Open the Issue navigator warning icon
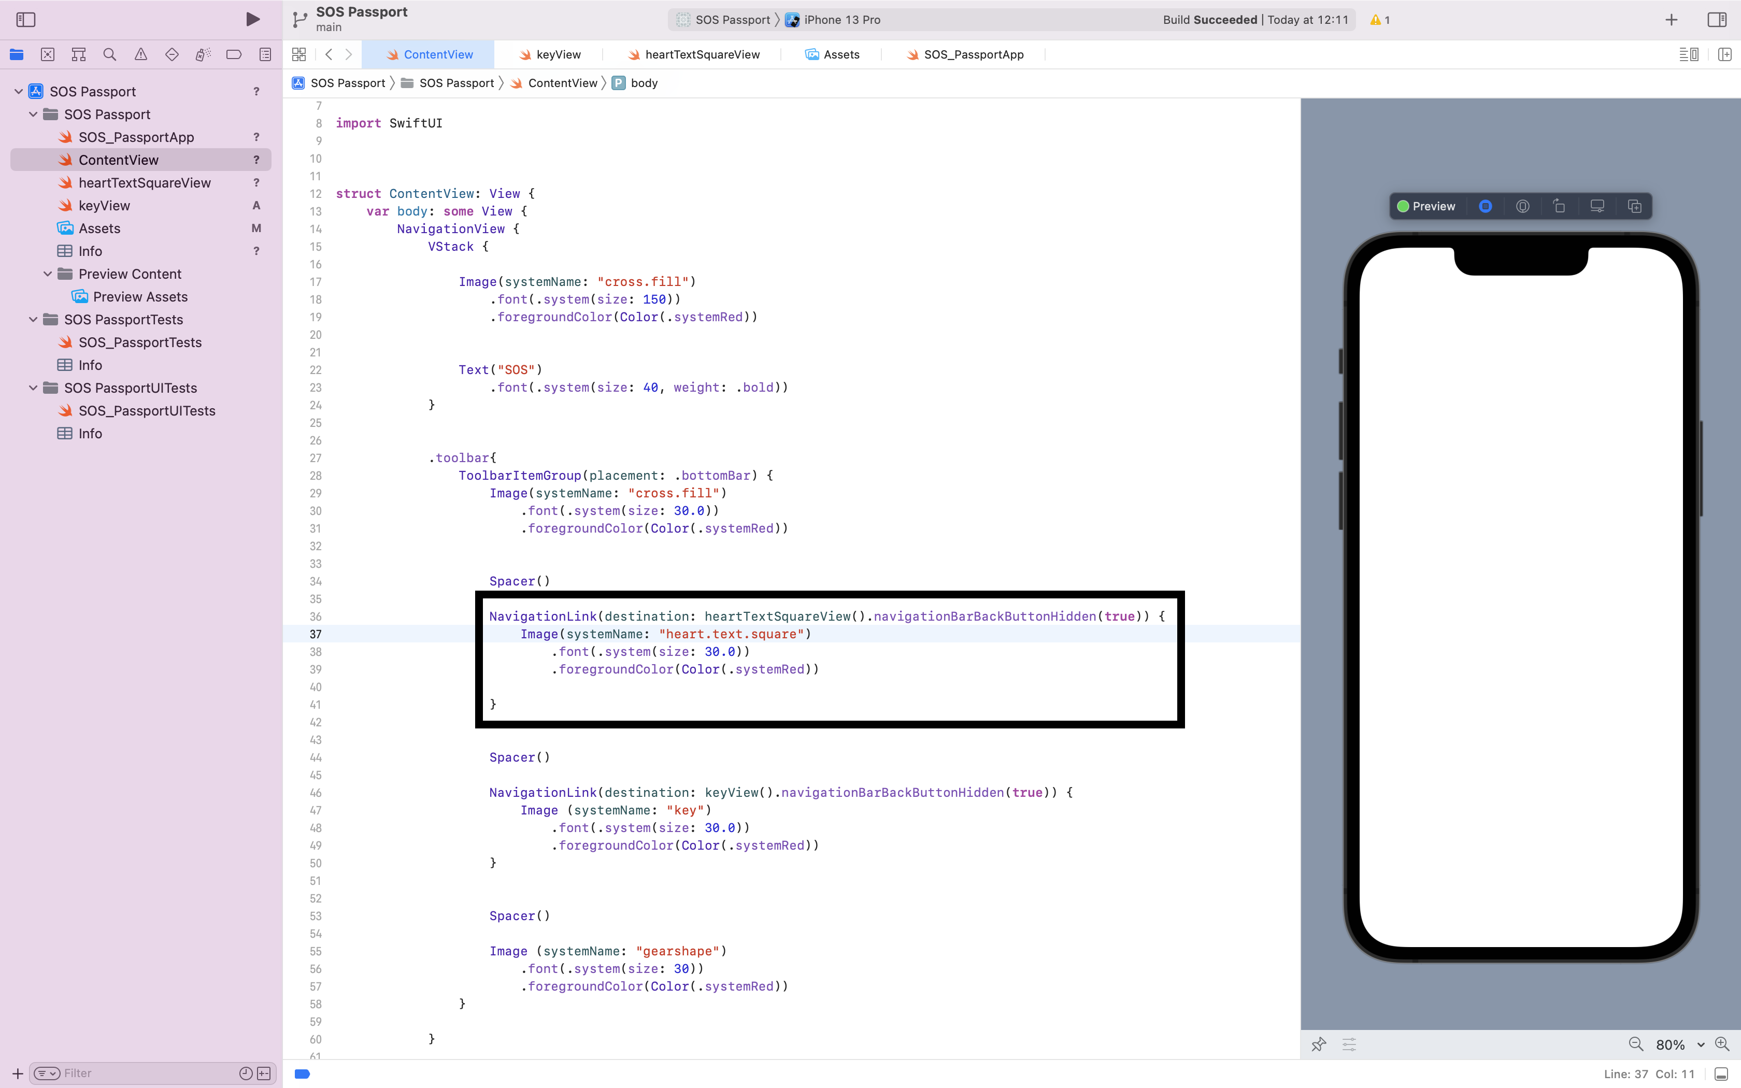1741x1088 pixels. (x=141, y=55)
